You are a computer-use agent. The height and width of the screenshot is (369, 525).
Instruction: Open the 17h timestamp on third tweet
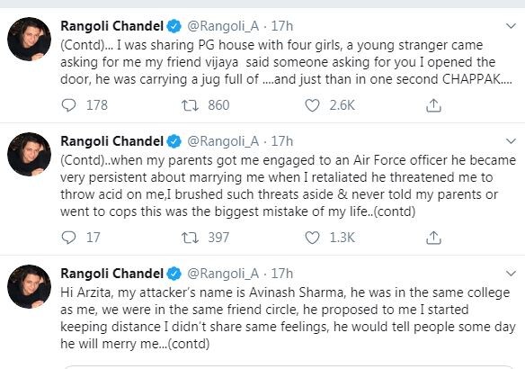(282, 274)
